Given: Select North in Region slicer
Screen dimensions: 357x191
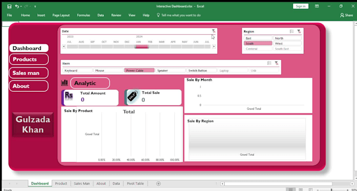Looking at the screenshot, I should 287,38.
